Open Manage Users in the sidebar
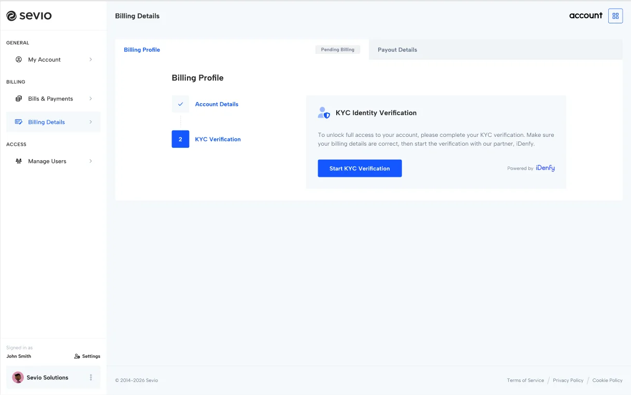The height and width of the screenshot is (395, 631). point(53,161)
